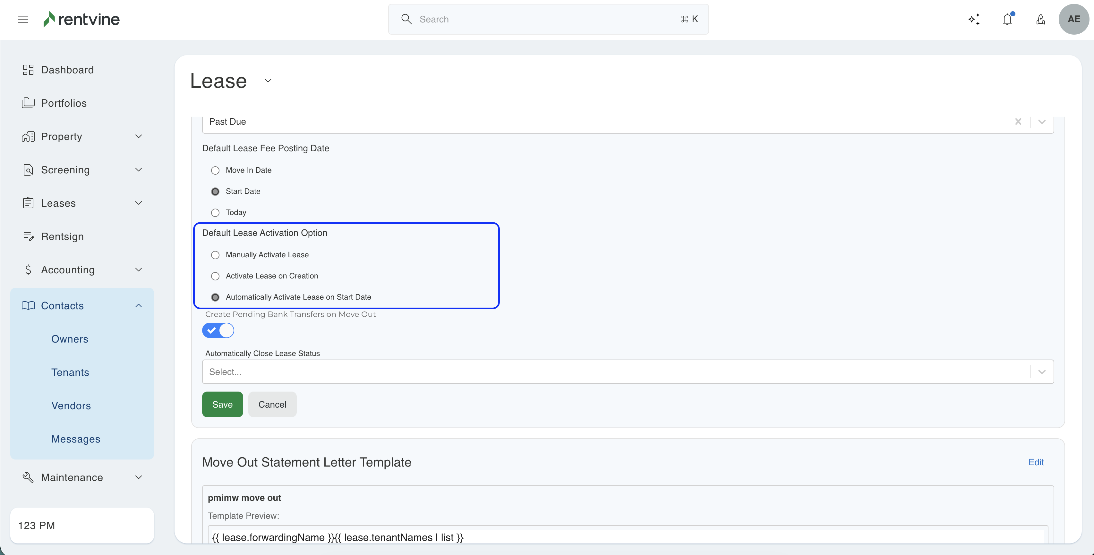
Task: Click the rocket icon in header
Action: click(x=1040, y=19)
